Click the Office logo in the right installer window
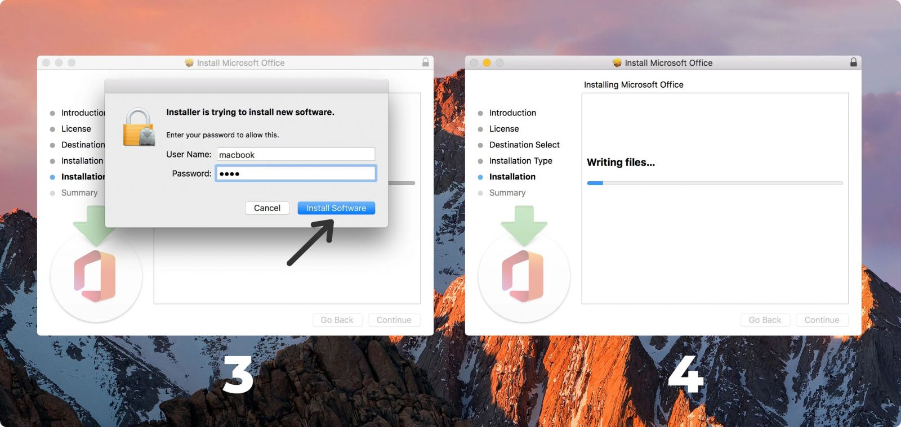The width and height of the screenshot is (901, 427). coord(523,276)
